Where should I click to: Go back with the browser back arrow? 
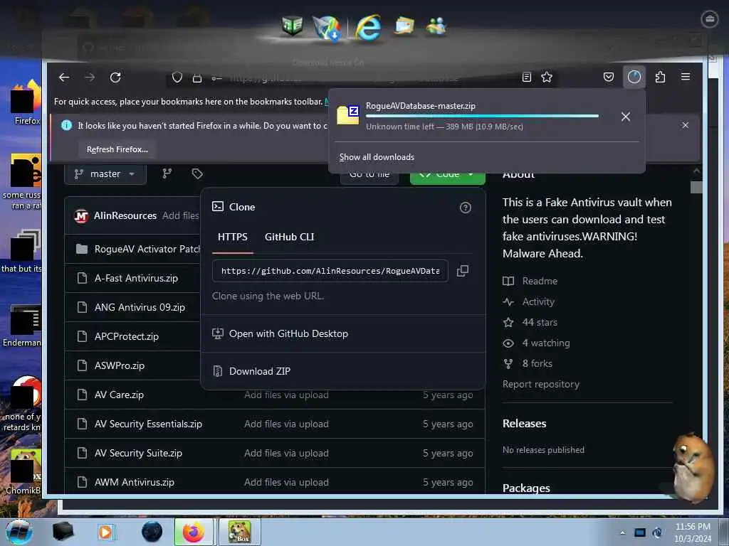coord(64,77)
